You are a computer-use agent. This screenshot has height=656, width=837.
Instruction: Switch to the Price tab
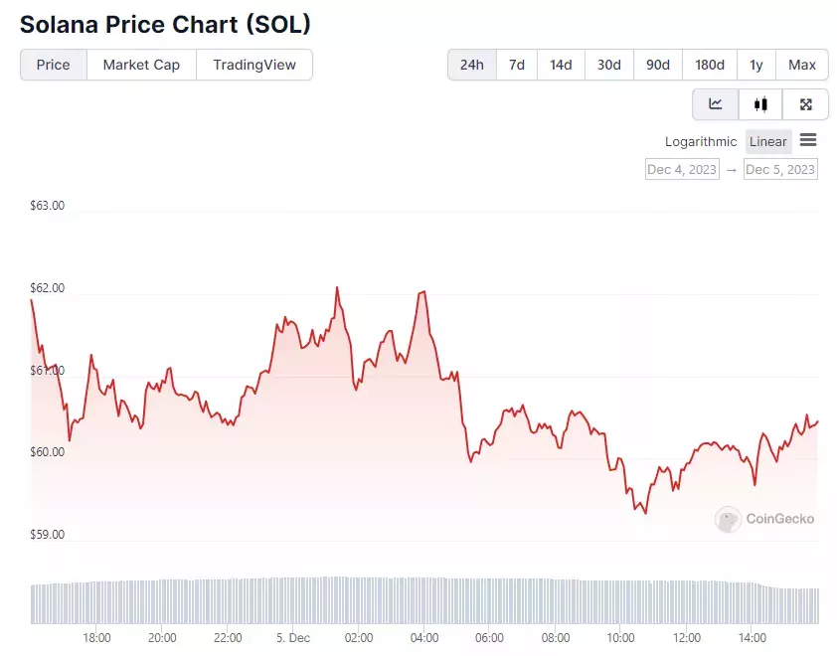(x=54, y=65)
